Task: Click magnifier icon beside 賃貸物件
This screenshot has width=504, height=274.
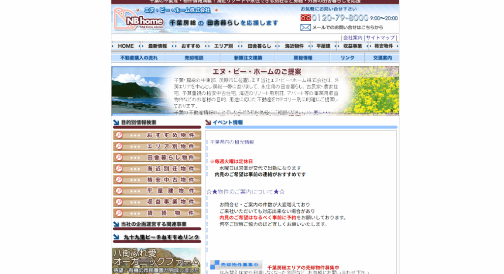Action: point(119,213)
